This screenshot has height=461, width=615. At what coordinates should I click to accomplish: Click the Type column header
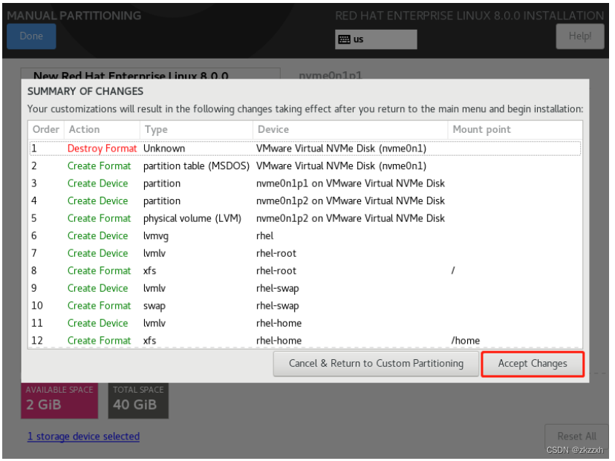pyautogui.click(x=196, y=129)
